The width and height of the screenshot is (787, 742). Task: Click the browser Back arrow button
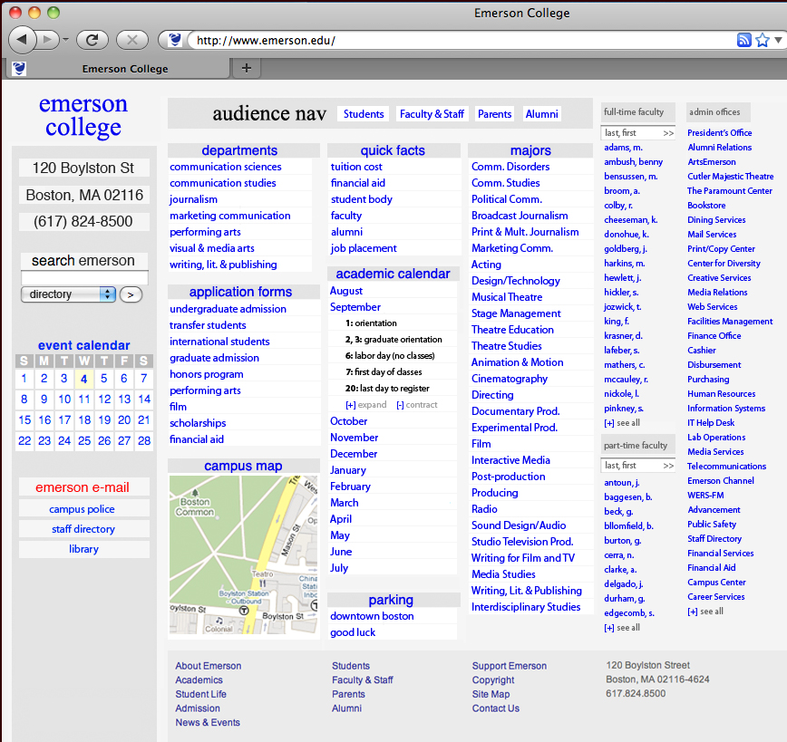[23, 39]
